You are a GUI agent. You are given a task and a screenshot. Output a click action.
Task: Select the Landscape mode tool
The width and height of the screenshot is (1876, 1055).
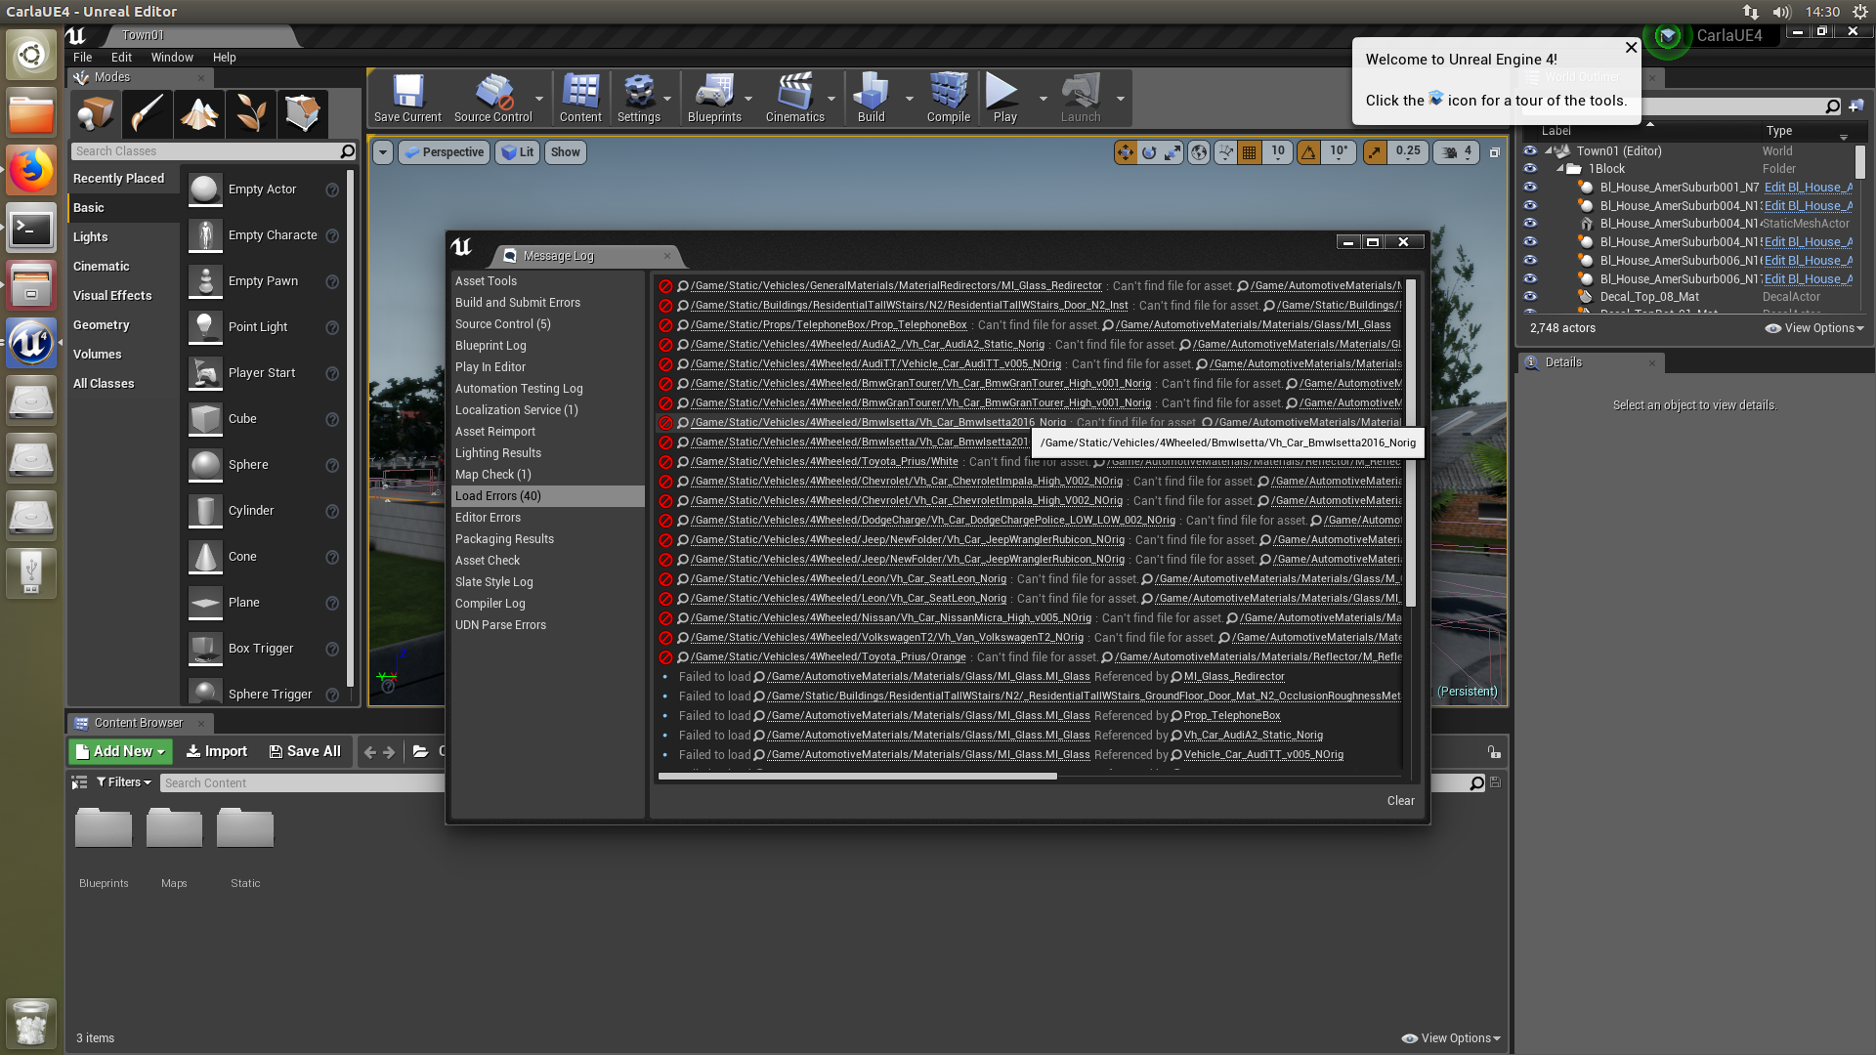coord(198,114)
